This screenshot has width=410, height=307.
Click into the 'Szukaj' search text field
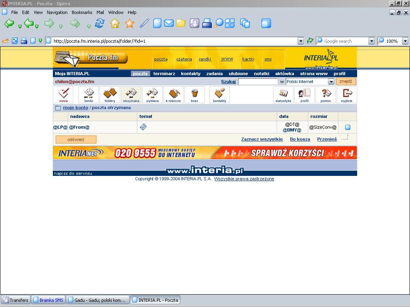[258, 82]
